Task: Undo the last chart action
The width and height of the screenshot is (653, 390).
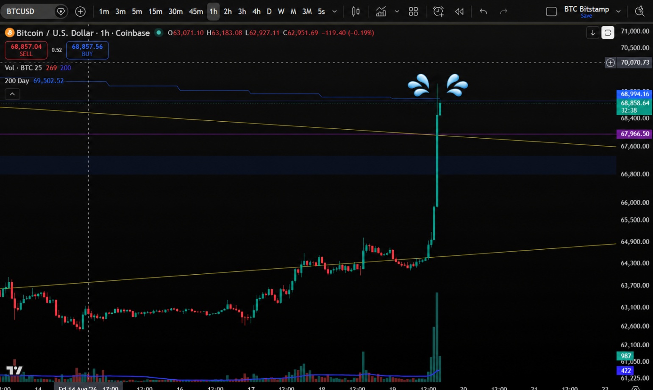Action: pyautogui.click(x=483, y=11)
